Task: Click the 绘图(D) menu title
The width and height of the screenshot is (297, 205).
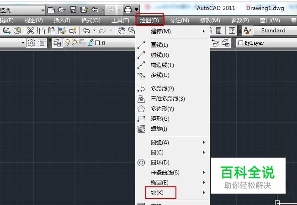Action: 149,20
